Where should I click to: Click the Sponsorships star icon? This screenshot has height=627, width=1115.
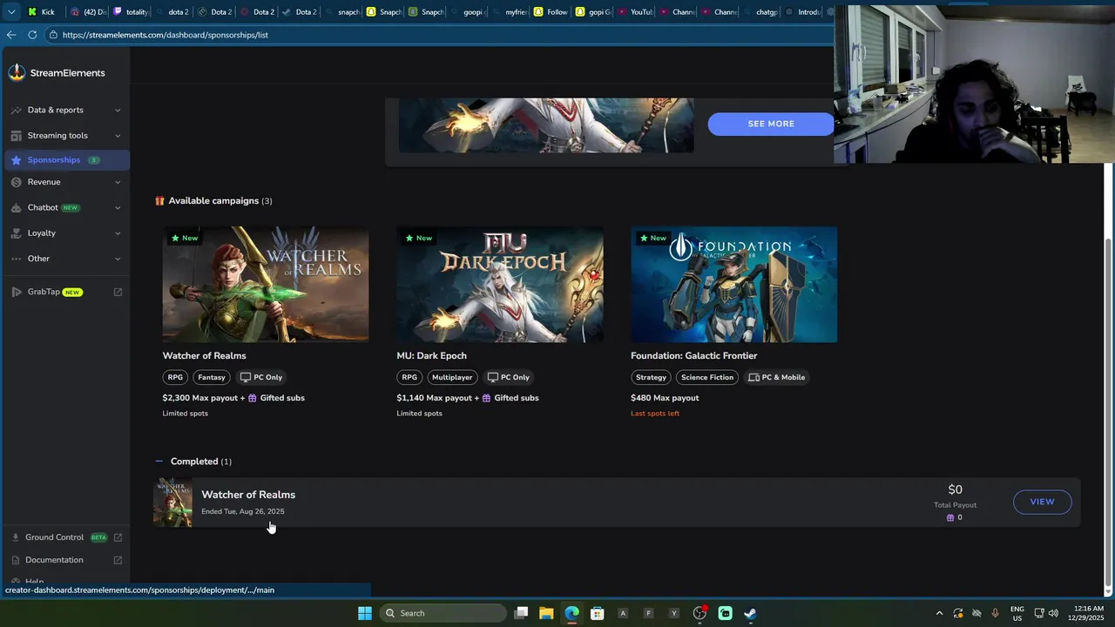pos(16,160)
